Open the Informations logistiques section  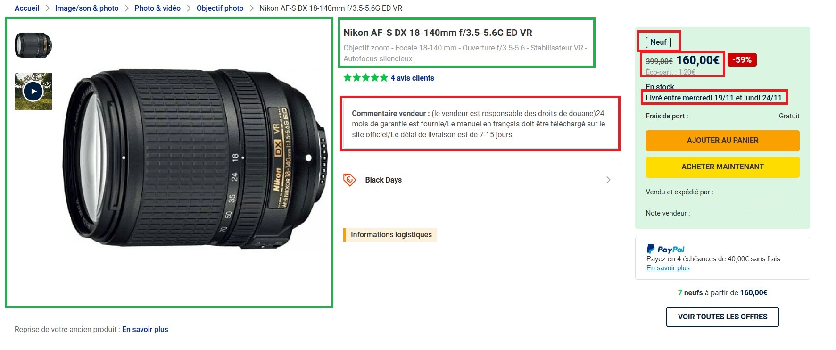pos(390,235)
